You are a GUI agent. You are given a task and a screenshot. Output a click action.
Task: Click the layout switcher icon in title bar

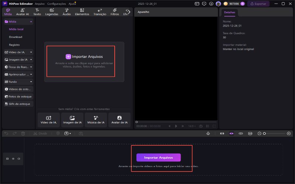click(197, 4)
